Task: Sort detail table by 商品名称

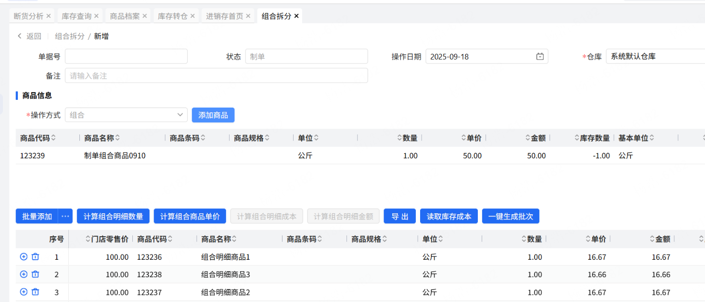Action: pos(234,239)
